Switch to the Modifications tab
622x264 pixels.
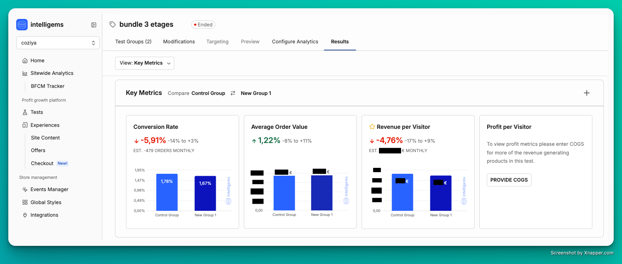coord(179,42)
